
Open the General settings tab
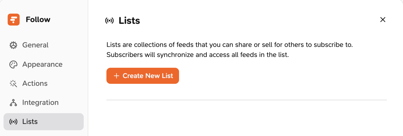pos(44,45)
